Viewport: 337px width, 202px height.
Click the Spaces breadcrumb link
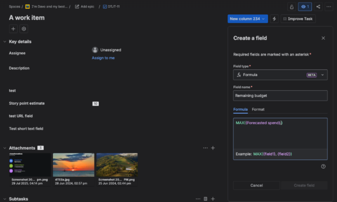tap(14, 7)
